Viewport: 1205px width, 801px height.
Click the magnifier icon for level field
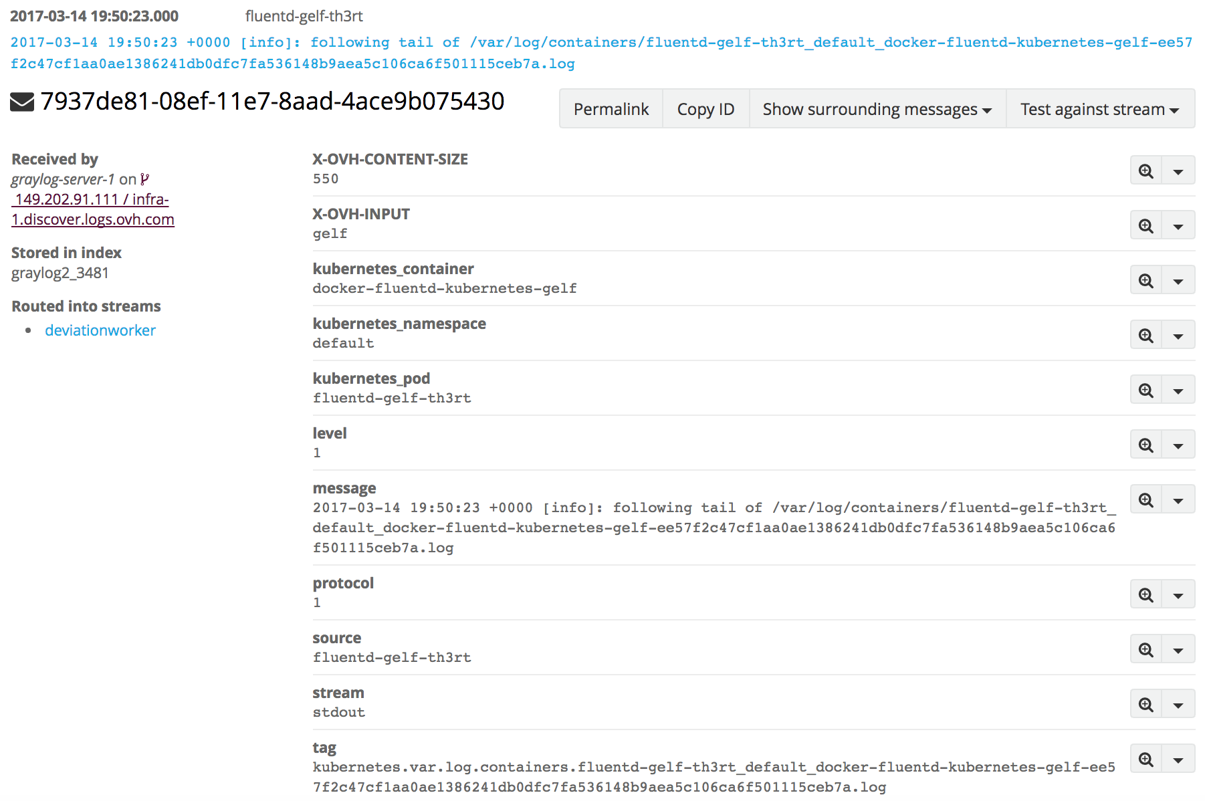pos(1145,445)
